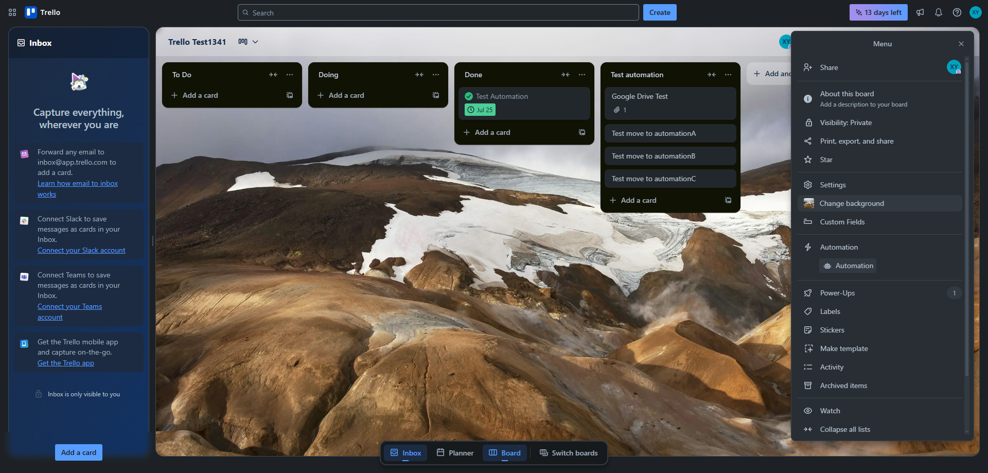Star the board from the menu
This screenshot has height=473, width=988.
coord(879,160)
